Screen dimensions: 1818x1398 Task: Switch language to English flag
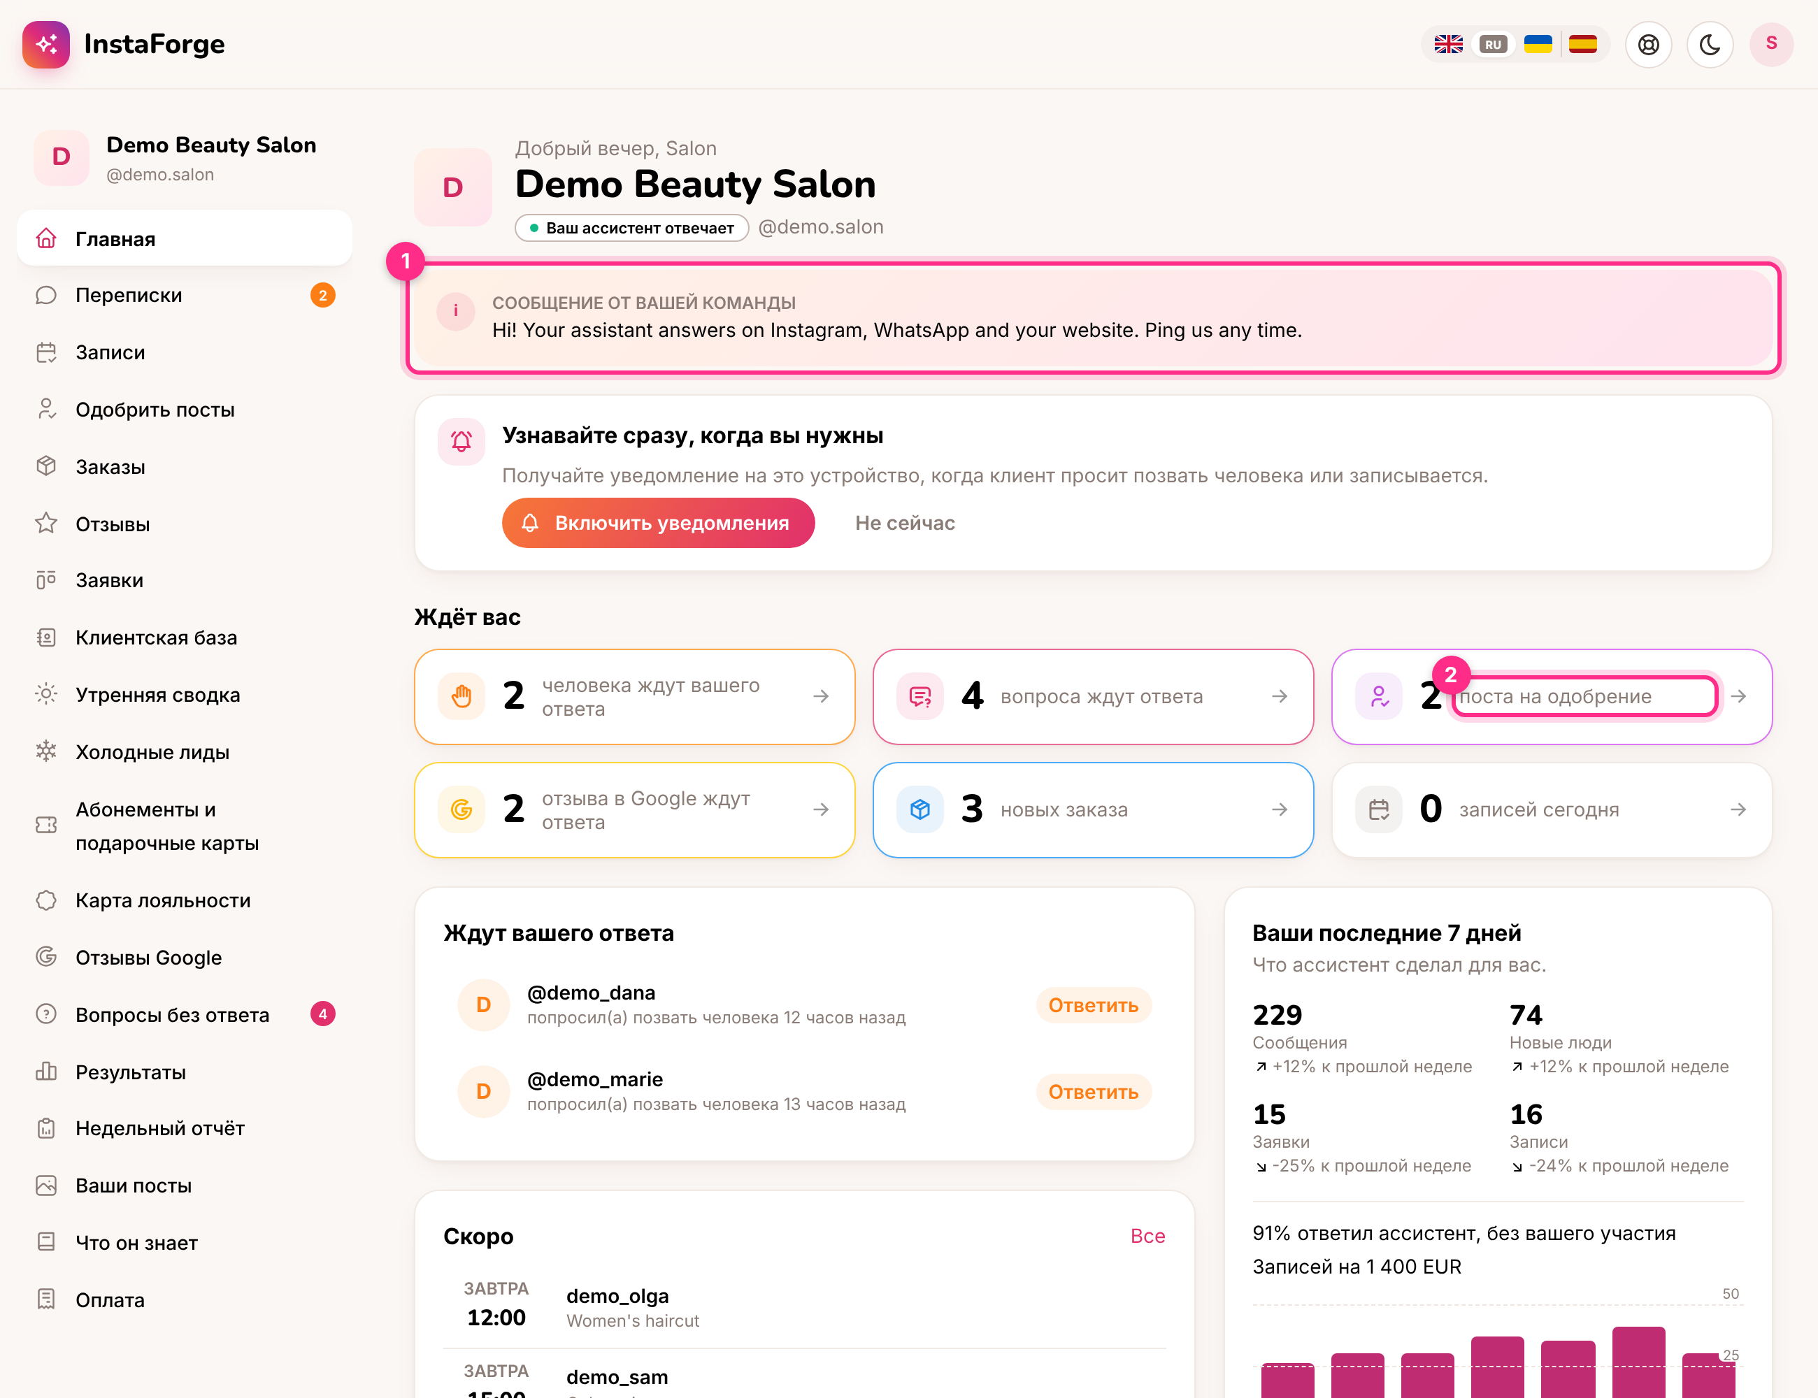click(x=1447, y=44)
